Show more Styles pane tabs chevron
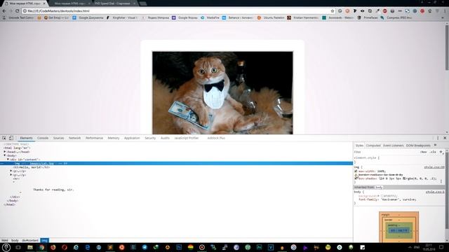The image size is (449, 252). click(x=435, y=146)
